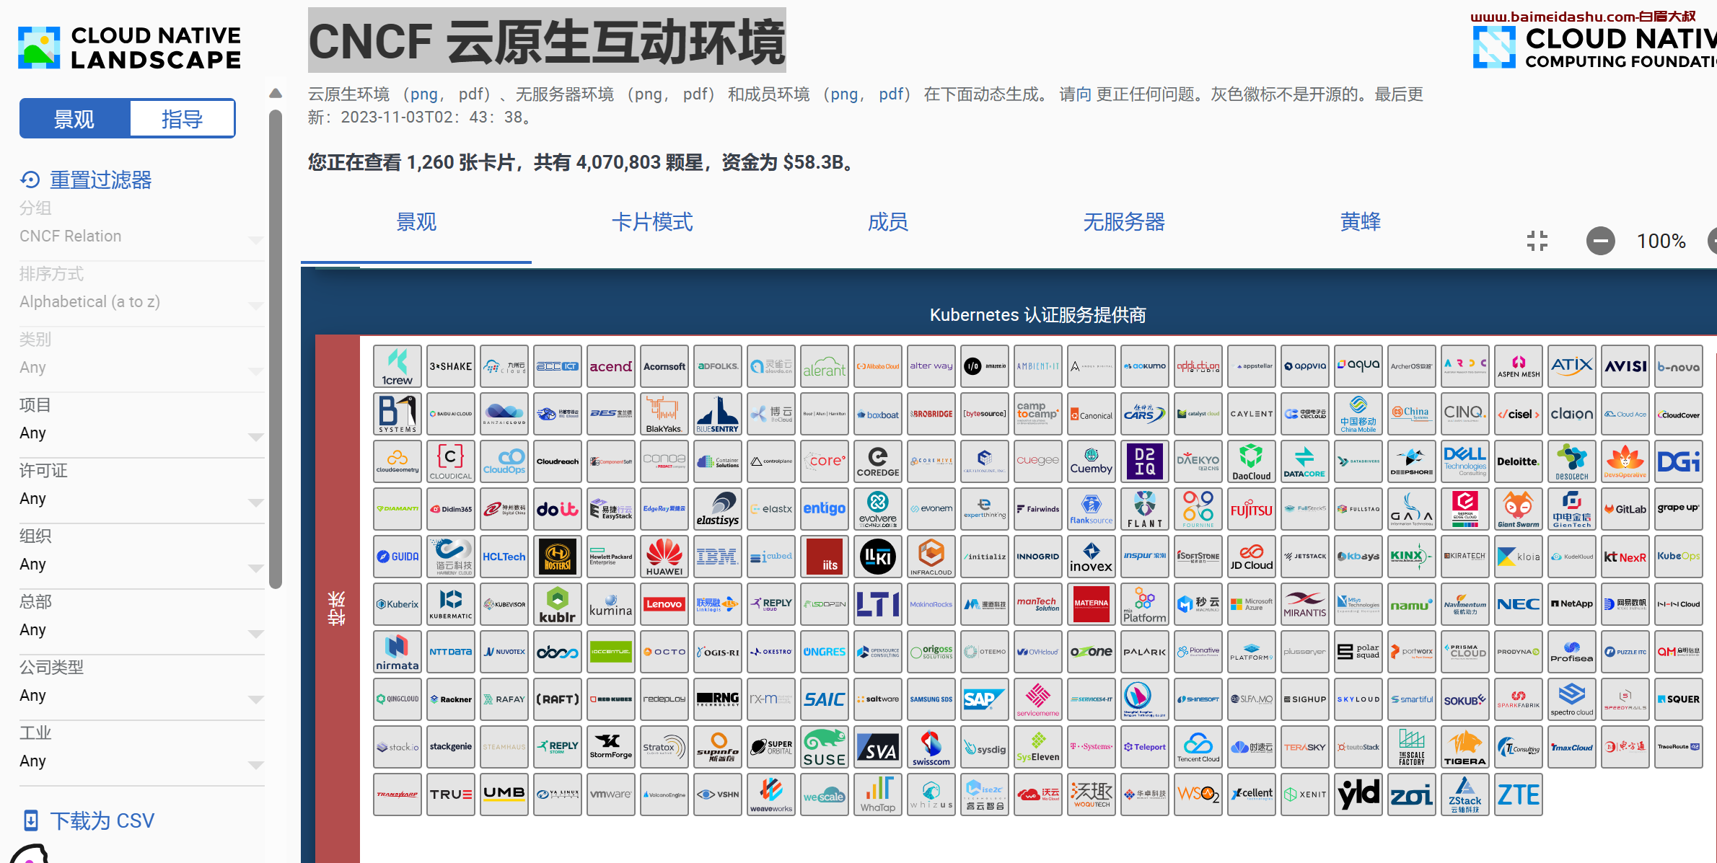Click the exit fullscreen icon
This screenshot has height=863, width=1717.
[1537, 241]
